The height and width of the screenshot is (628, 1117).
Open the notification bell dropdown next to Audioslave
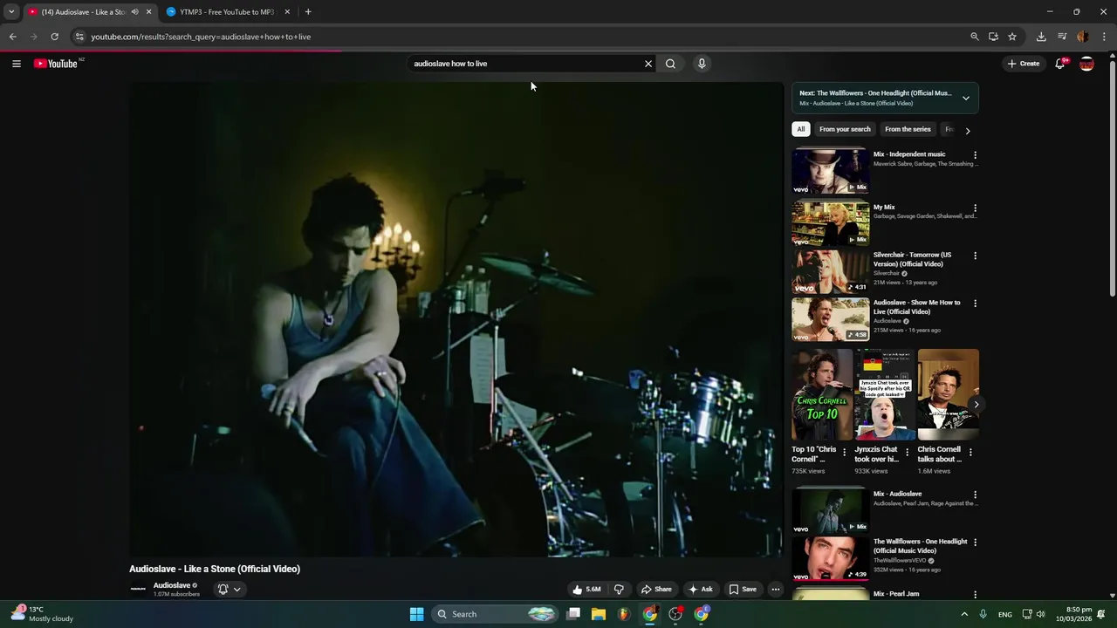[x=229, y=589]
